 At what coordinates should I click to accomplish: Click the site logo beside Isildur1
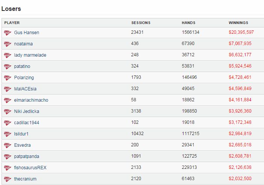point(8,134)
